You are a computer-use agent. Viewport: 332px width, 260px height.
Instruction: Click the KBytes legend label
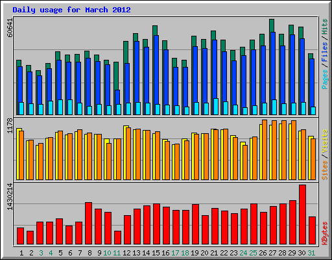325,233
